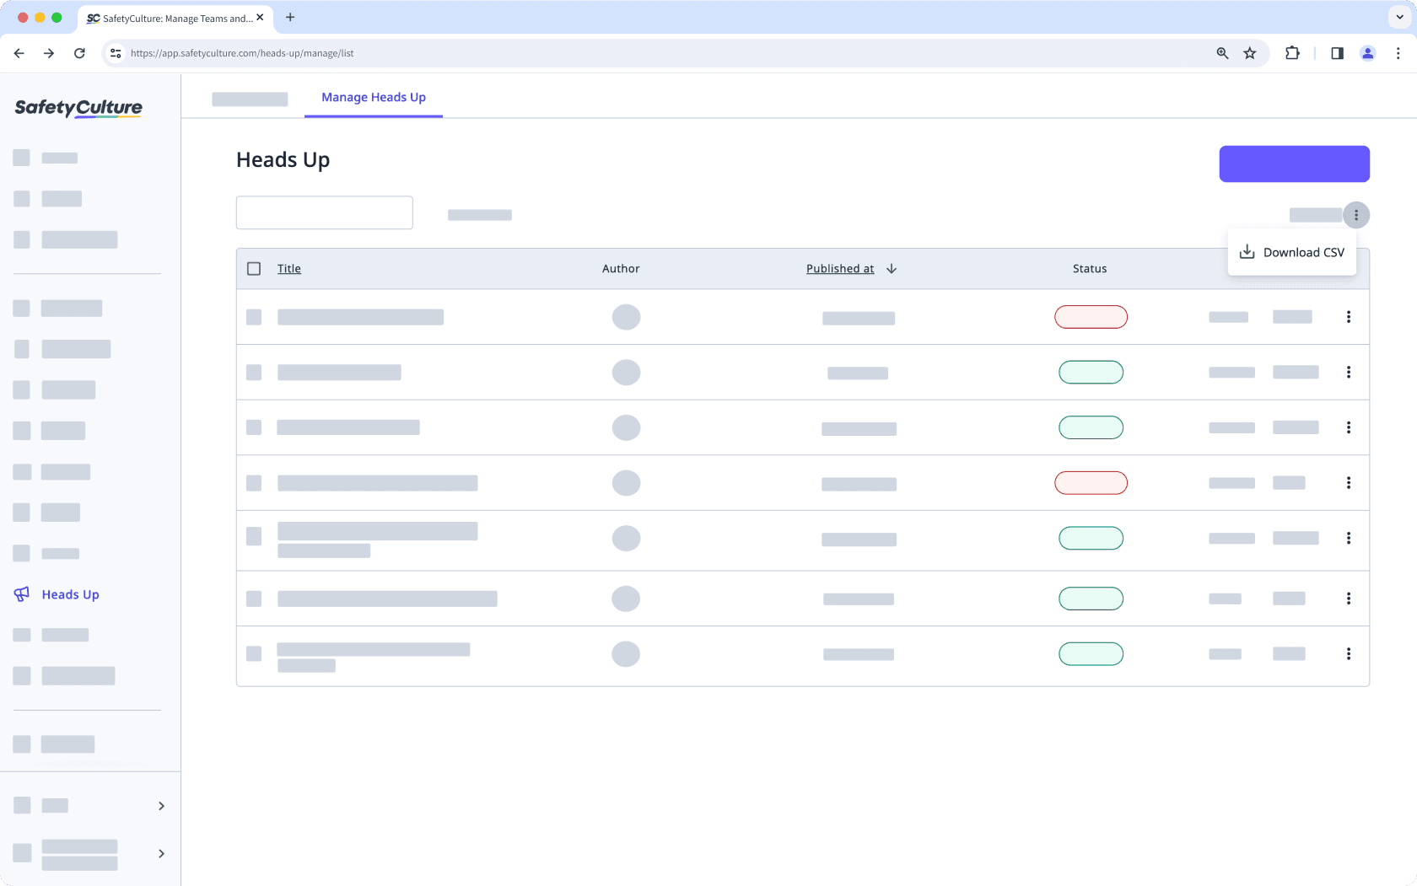Expand the lower-left sidebar section chevron
The height and width of the screenshot is (886, 1417).
(x=161, y=806)
